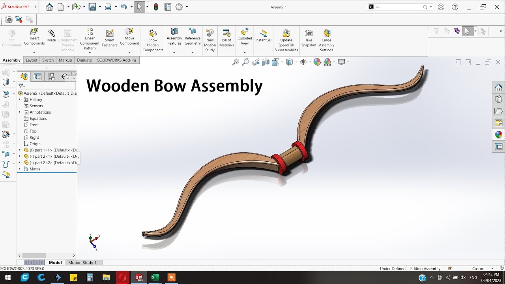
Task: Expand the History folder
Action: click(20, 99)
